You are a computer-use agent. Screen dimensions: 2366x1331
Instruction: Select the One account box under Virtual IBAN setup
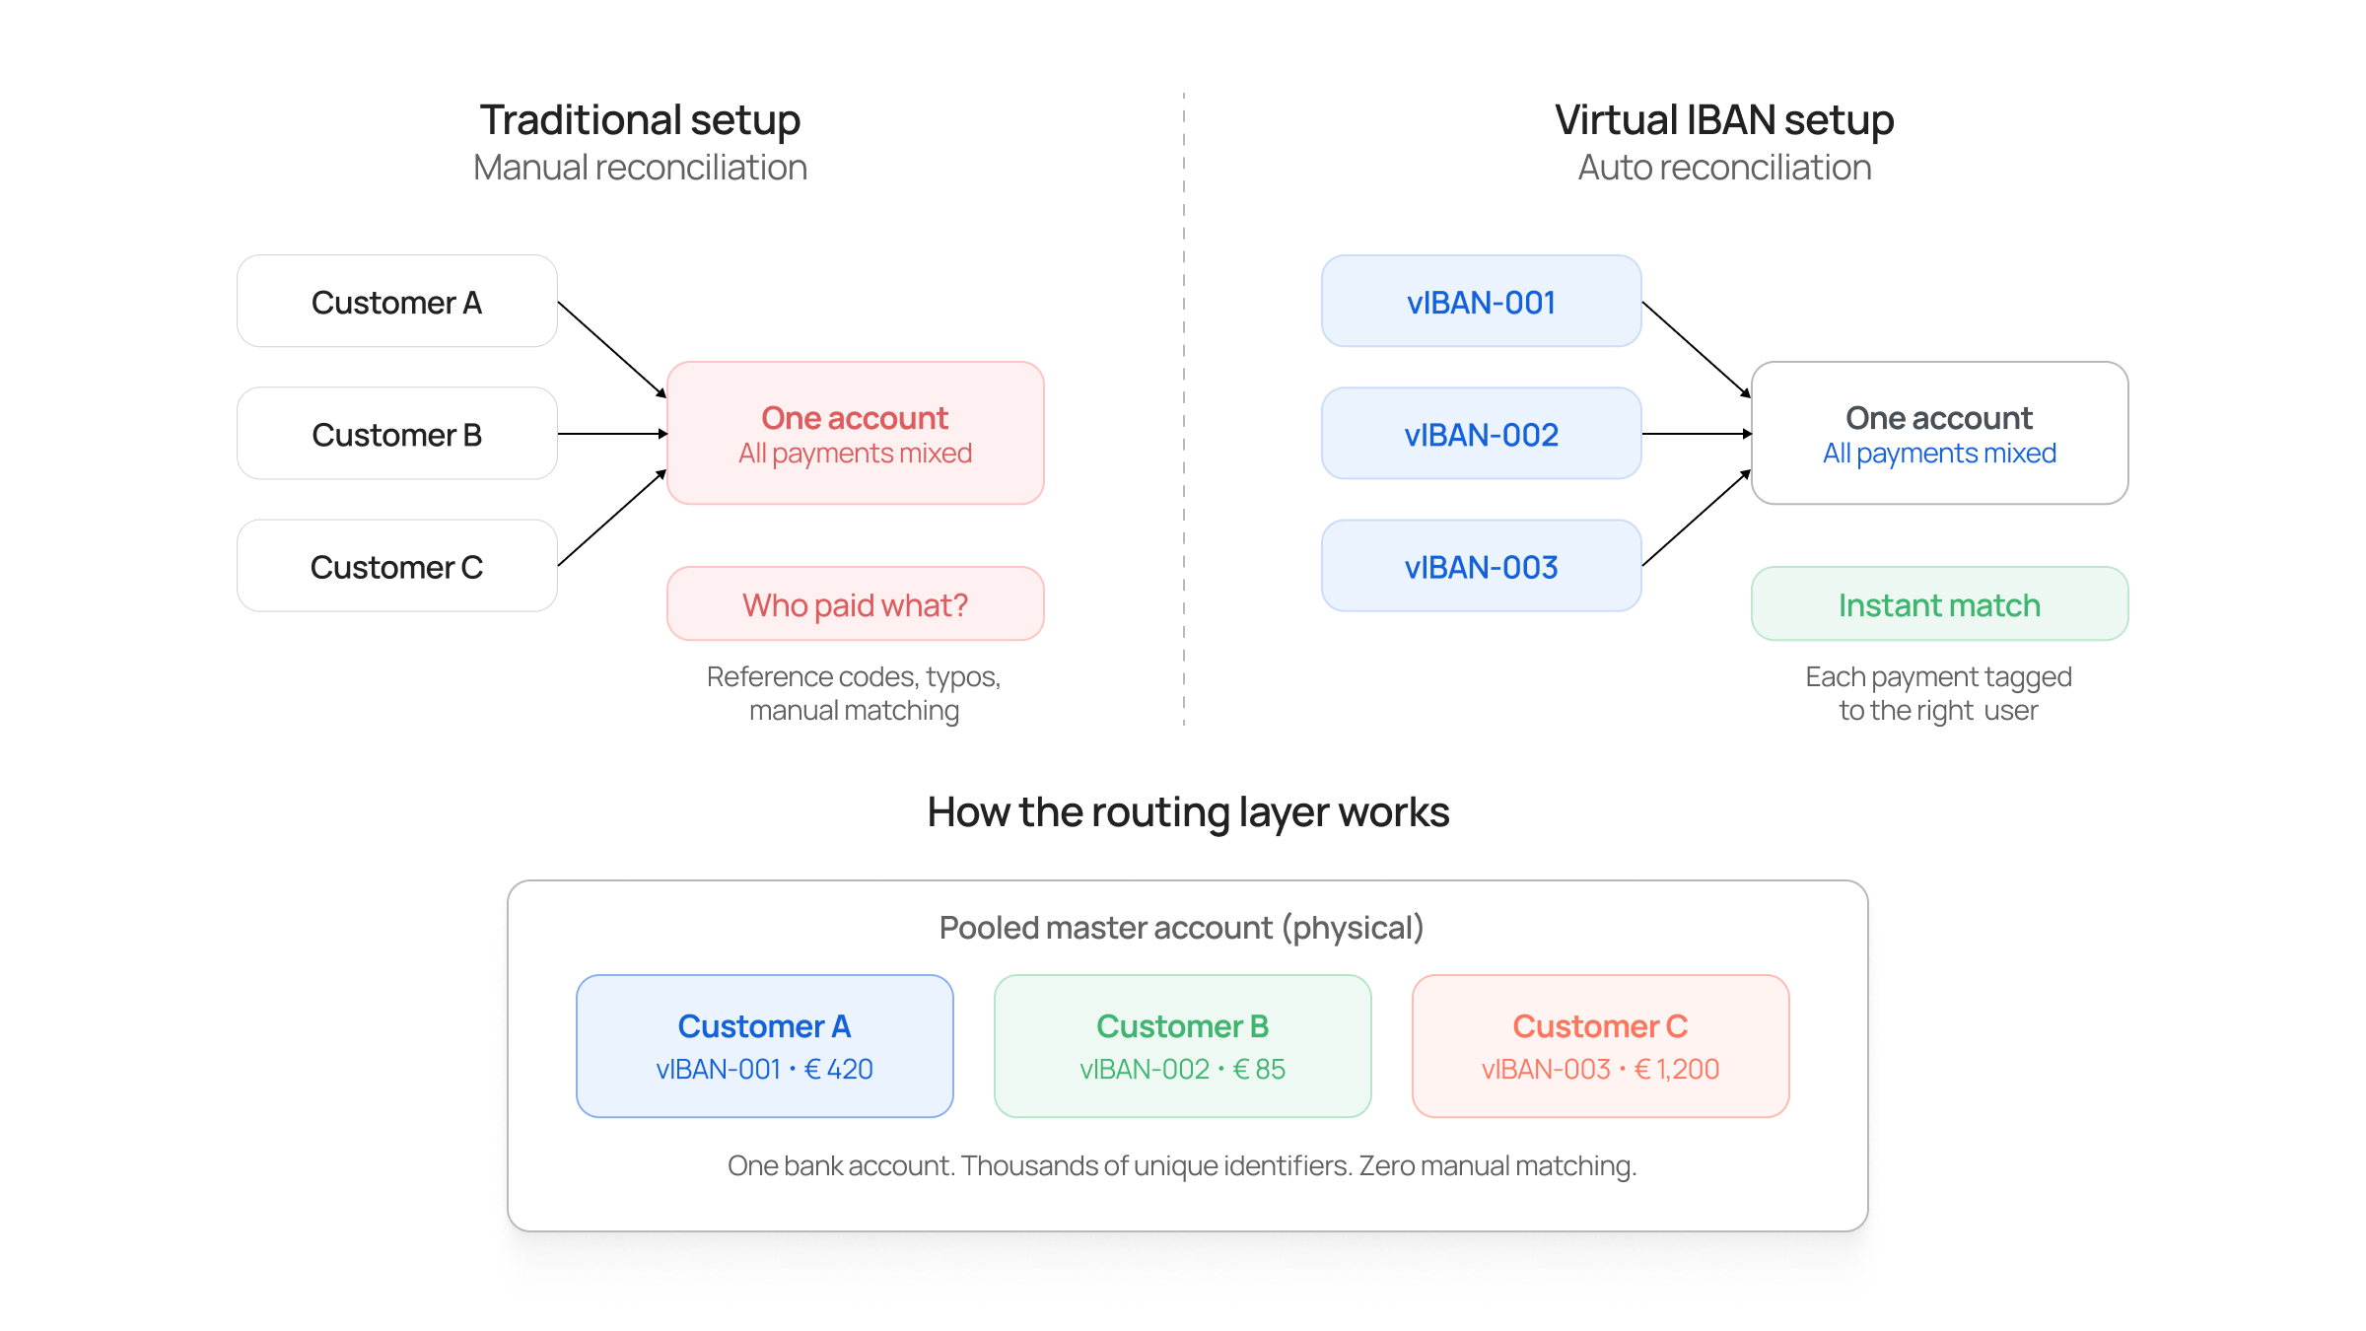(x=1938, y=432)
